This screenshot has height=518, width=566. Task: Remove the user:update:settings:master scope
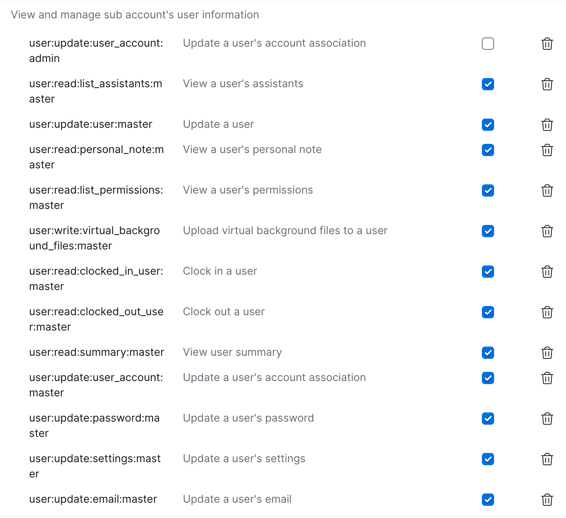[547, 459]
